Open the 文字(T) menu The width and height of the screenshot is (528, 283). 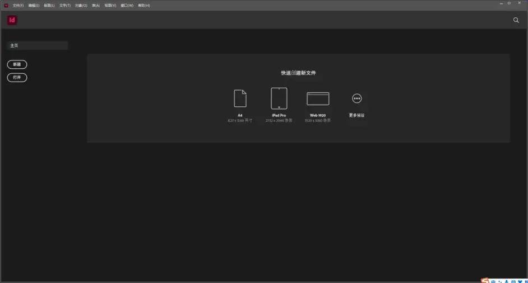click(65, 6)
